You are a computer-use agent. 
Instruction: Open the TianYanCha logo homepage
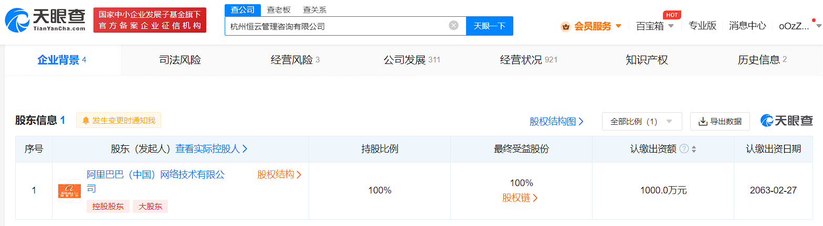(46, 20)
